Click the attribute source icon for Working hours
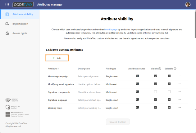This screenshot has width=196, height=133. [137, 108]
